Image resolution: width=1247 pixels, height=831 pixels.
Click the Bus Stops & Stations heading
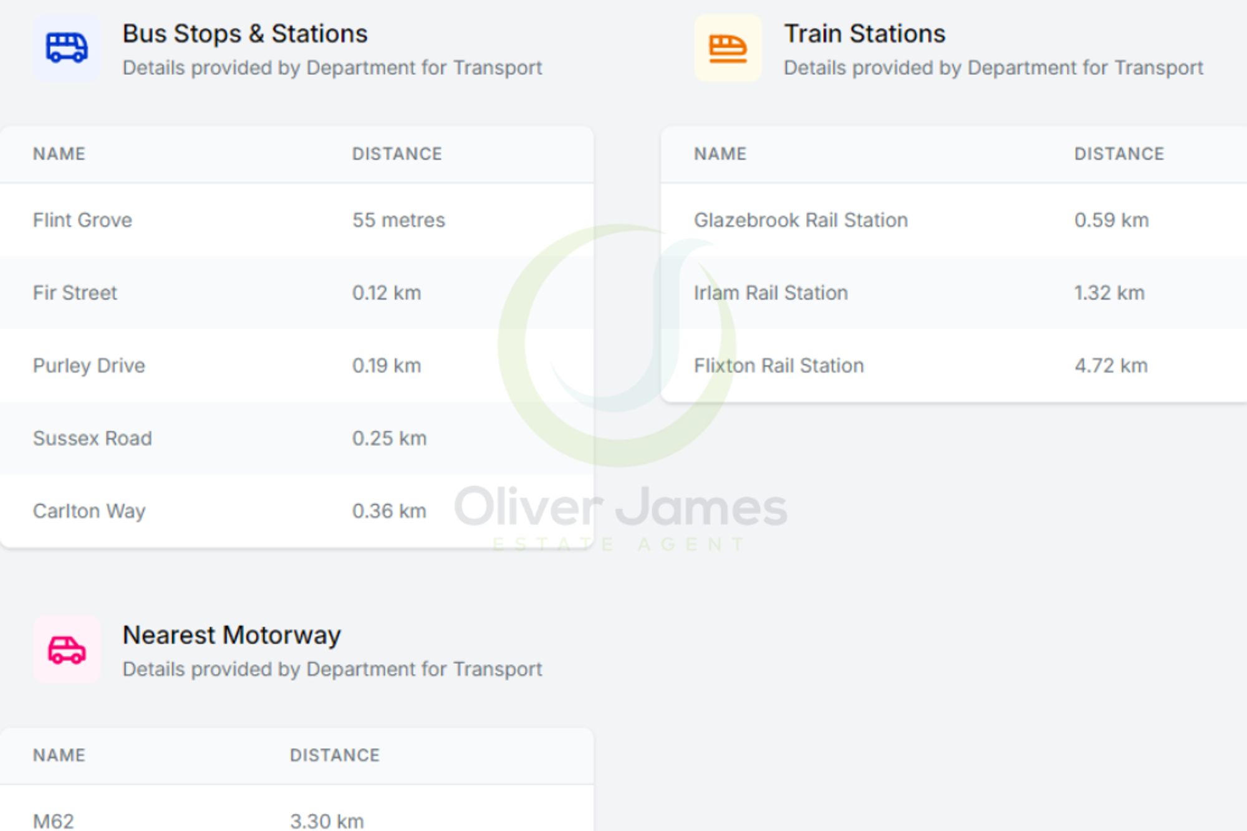(244, 34)
